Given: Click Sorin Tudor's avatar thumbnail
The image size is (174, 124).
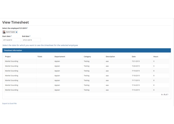Looking at the screenshot, I should (4, 32).
